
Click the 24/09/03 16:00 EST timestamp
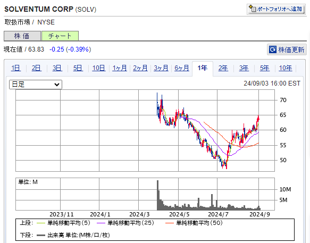[272, 83]
